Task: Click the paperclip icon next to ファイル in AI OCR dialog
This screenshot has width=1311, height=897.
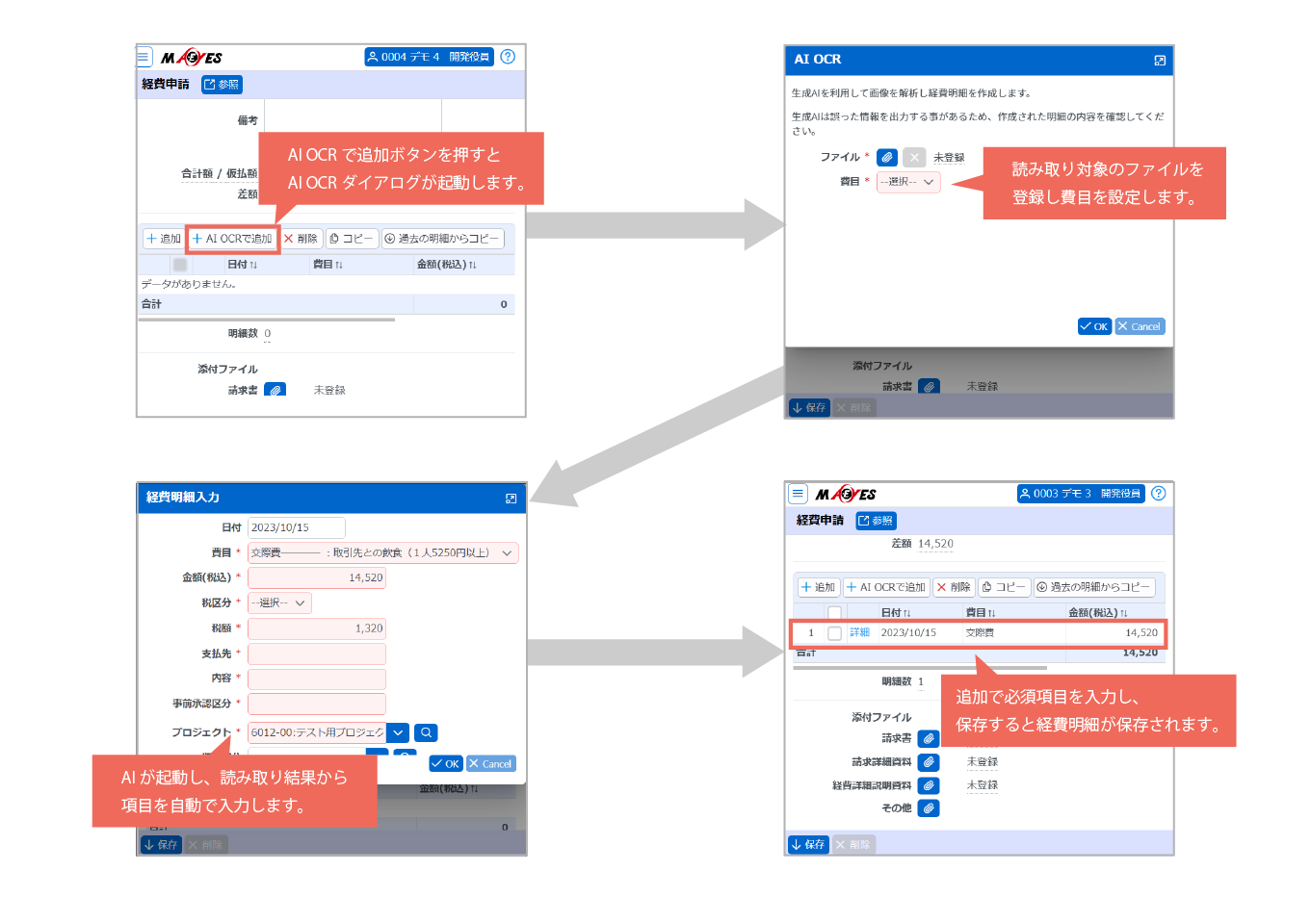Action: (x=887, y=157)
